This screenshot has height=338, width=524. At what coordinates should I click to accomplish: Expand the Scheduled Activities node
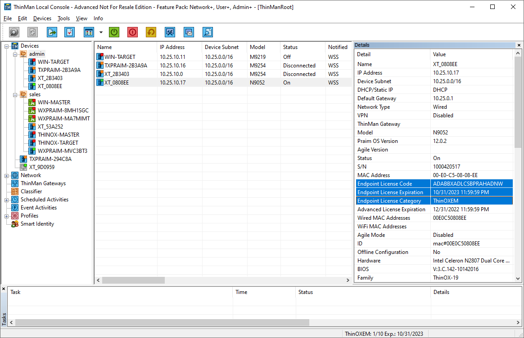click(x=6, y=200)
